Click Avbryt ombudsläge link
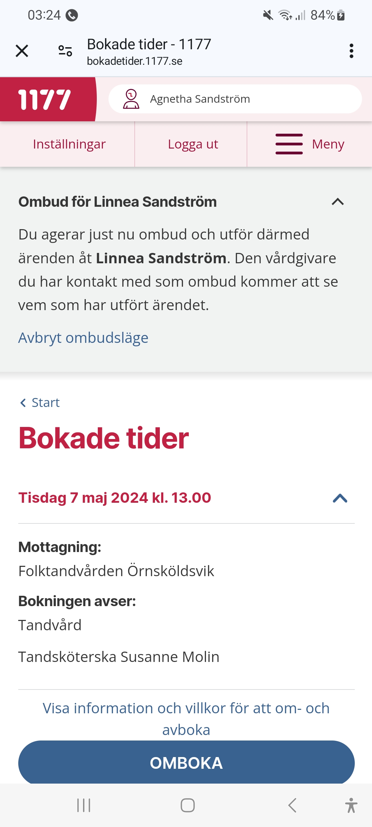Image resolution: width=372 pixels, height=827 pixels. pos(83,338)
